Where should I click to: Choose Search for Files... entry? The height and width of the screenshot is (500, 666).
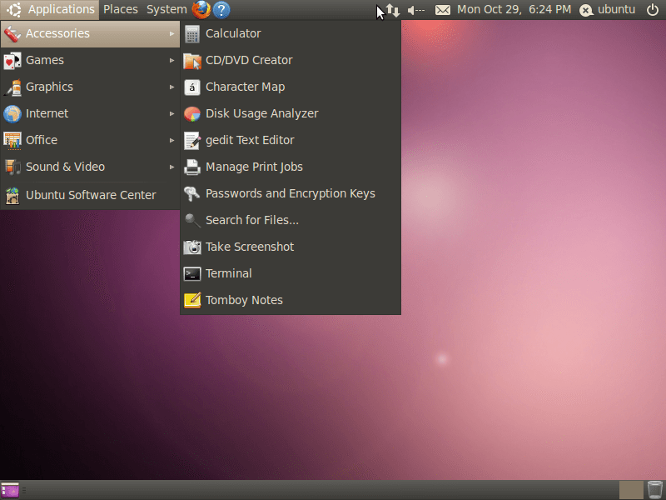(291, 220)
